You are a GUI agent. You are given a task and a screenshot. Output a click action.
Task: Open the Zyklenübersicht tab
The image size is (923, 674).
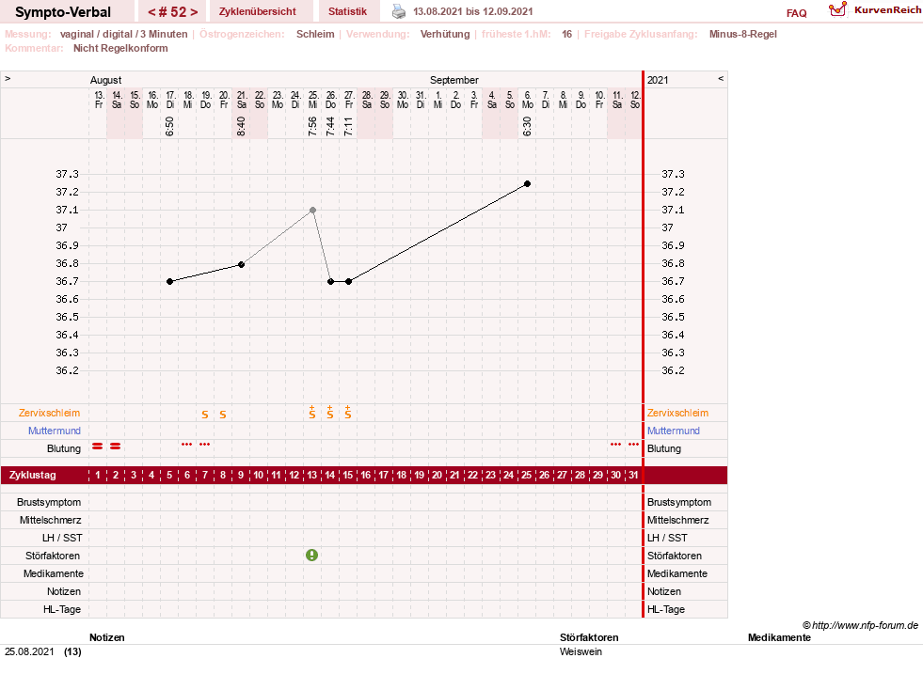tap(257, 11)
